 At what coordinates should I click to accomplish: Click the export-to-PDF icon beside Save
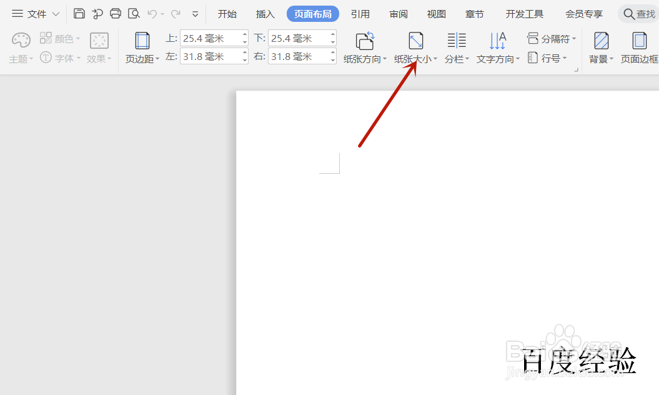coord(97,14)
